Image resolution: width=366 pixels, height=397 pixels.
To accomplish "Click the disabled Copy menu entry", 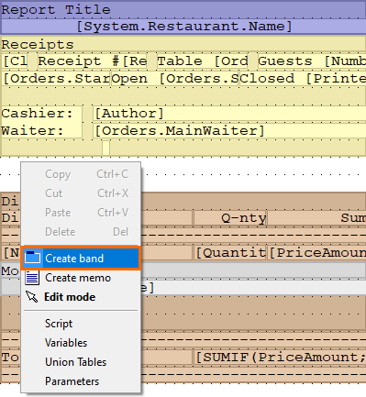I will point(81,174).
